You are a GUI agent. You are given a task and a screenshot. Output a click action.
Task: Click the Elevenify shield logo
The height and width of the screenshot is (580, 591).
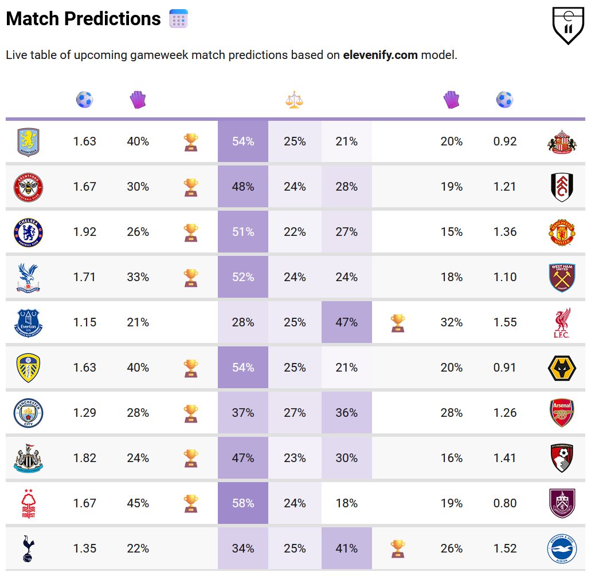(569, 25)
